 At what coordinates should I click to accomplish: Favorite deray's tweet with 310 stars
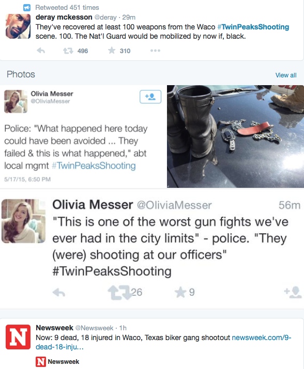pyautogui.click(x=112, y=51)
